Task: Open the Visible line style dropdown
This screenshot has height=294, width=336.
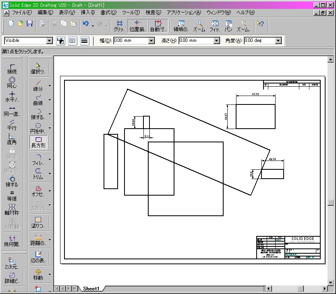Action: pos(49,40)
